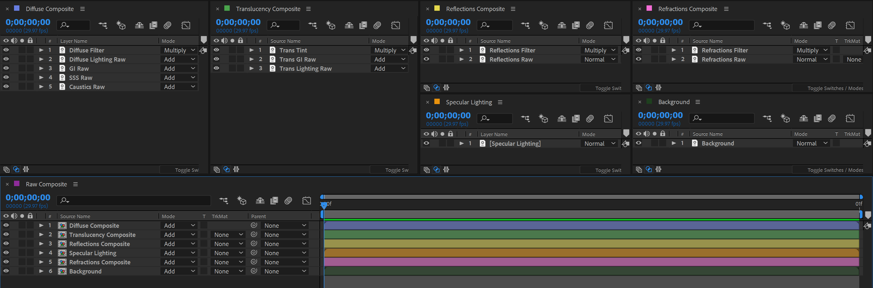This screenshot has width=873, height=288.
Task: Toggle Hide Shy Layers in Specular Lighting panel
Action: click(x=562, y=118)
